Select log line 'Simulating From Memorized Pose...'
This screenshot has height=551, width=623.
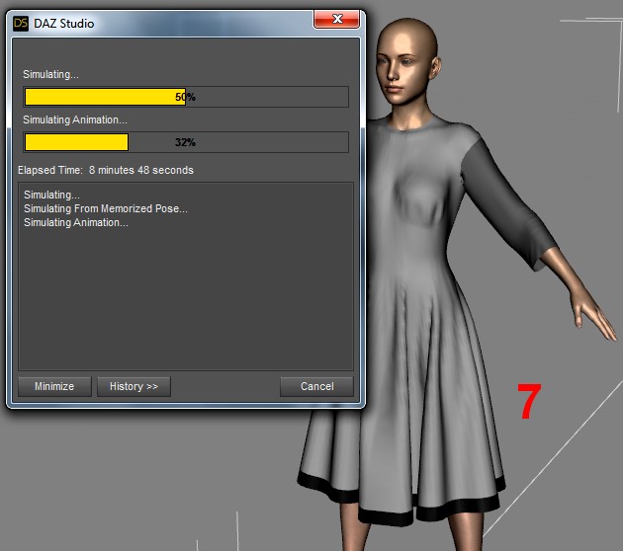click(x=106, y=208)
